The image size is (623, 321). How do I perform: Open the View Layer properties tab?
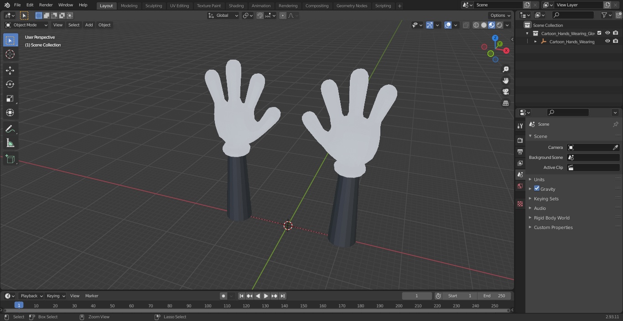pyautogui.click(x=520, y=163)
